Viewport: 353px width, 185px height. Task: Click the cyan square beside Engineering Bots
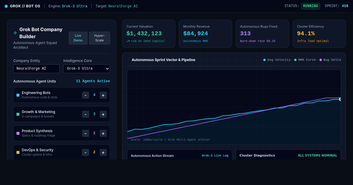point(18,95)
